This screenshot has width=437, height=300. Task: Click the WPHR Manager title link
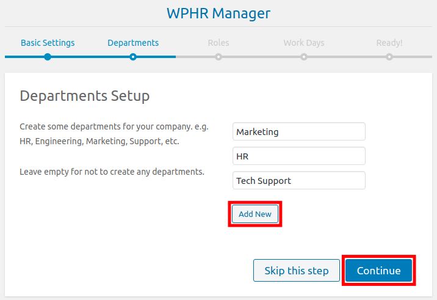point(218,13)
